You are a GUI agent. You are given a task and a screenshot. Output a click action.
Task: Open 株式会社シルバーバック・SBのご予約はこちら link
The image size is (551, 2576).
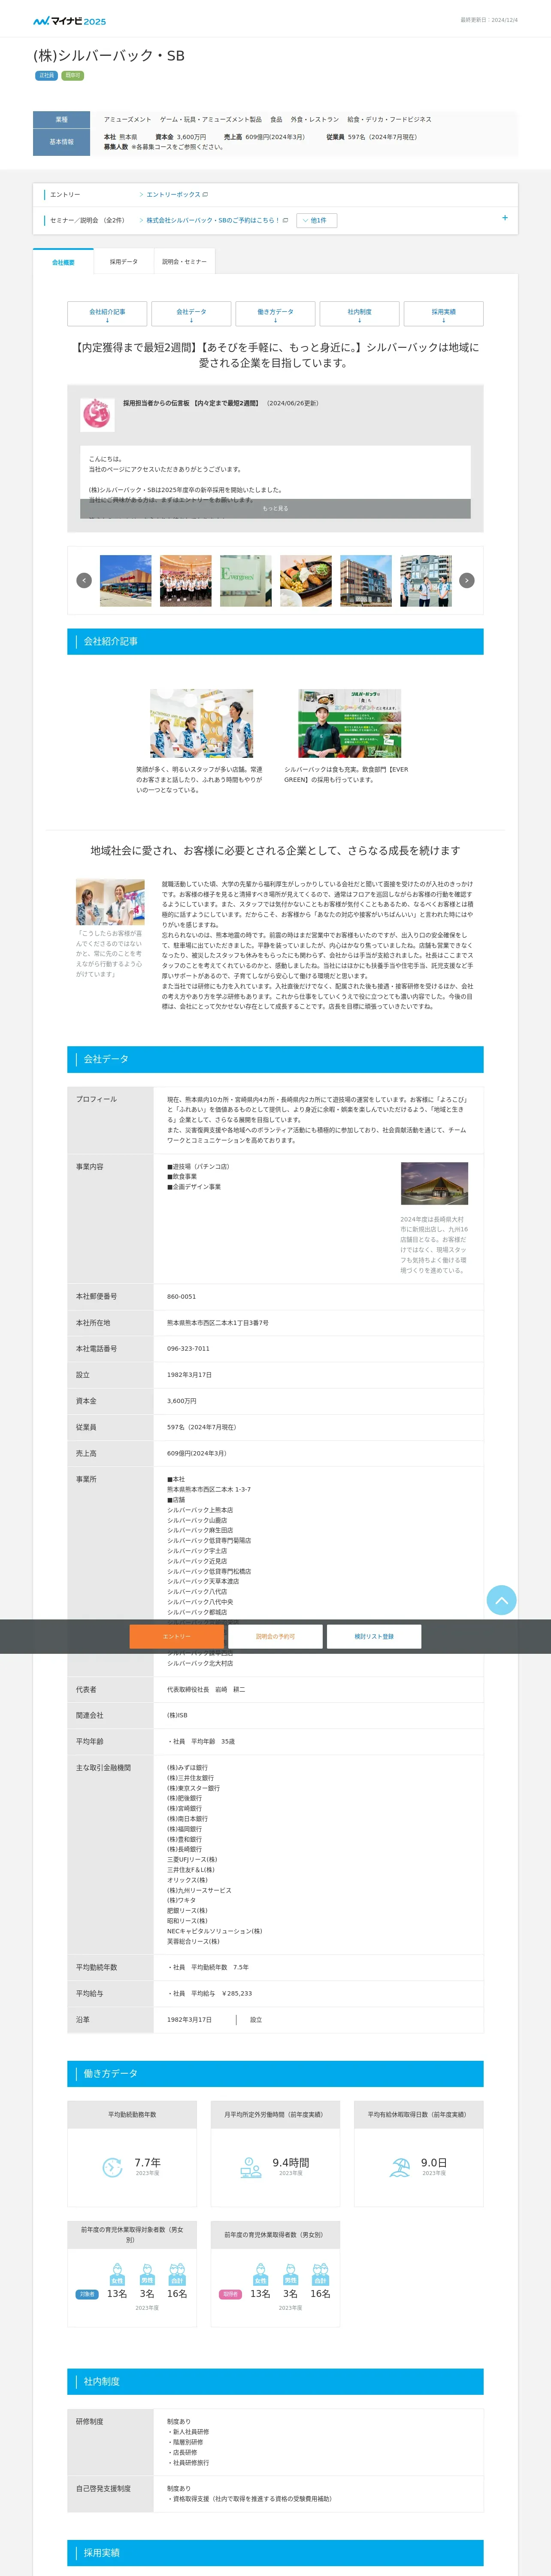(x=217, y=220)
